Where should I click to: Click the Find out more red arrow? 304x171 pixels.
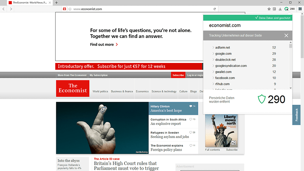pyautogui.click(x=117, y=45)
